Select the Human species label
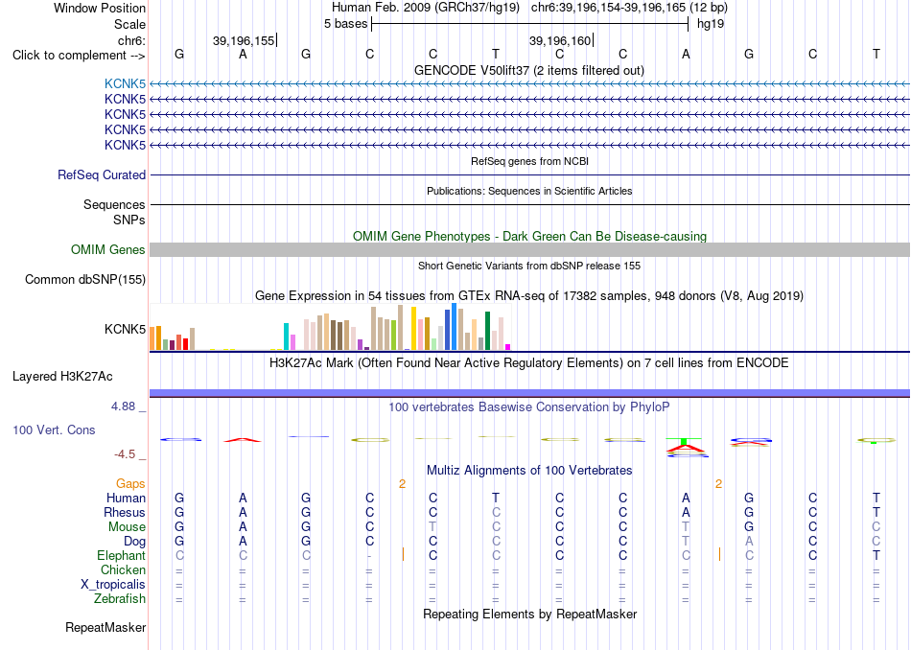Viewport: 911px width, 650px height. tap(126, 498)
